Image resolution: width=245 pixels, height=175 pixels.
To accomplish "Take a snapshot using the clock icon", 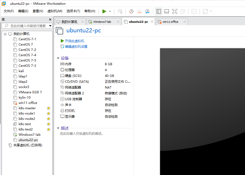I will (x=131, y=11).
